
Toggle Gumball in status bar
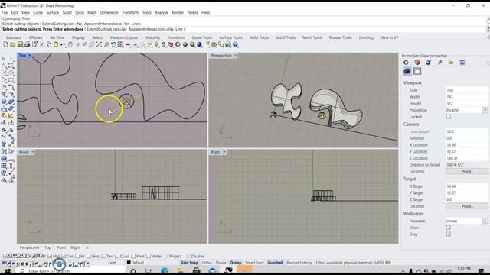[x=275, y=263]
